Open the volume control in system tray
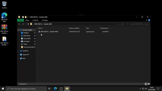 146,89
